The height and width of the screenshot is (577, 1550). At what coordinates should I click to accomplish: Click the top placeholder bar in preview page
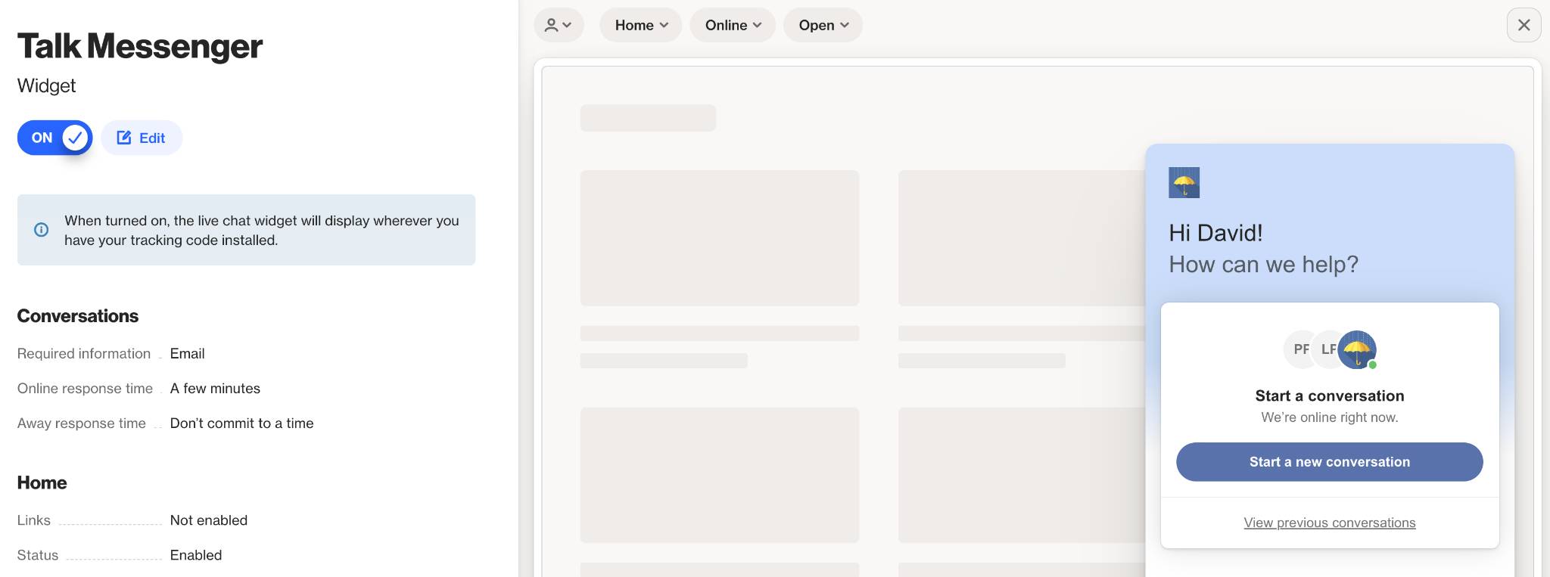(x=648, y=118)
